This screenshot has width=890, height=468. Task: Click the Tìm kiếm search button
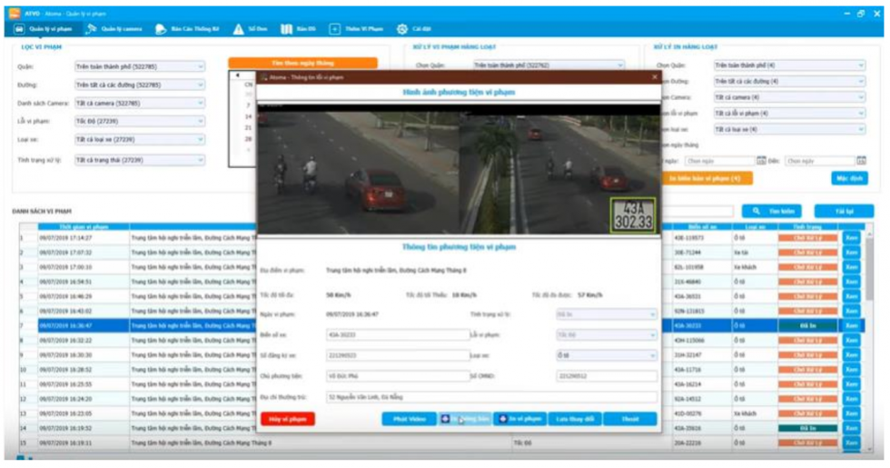tap(771, 211)
